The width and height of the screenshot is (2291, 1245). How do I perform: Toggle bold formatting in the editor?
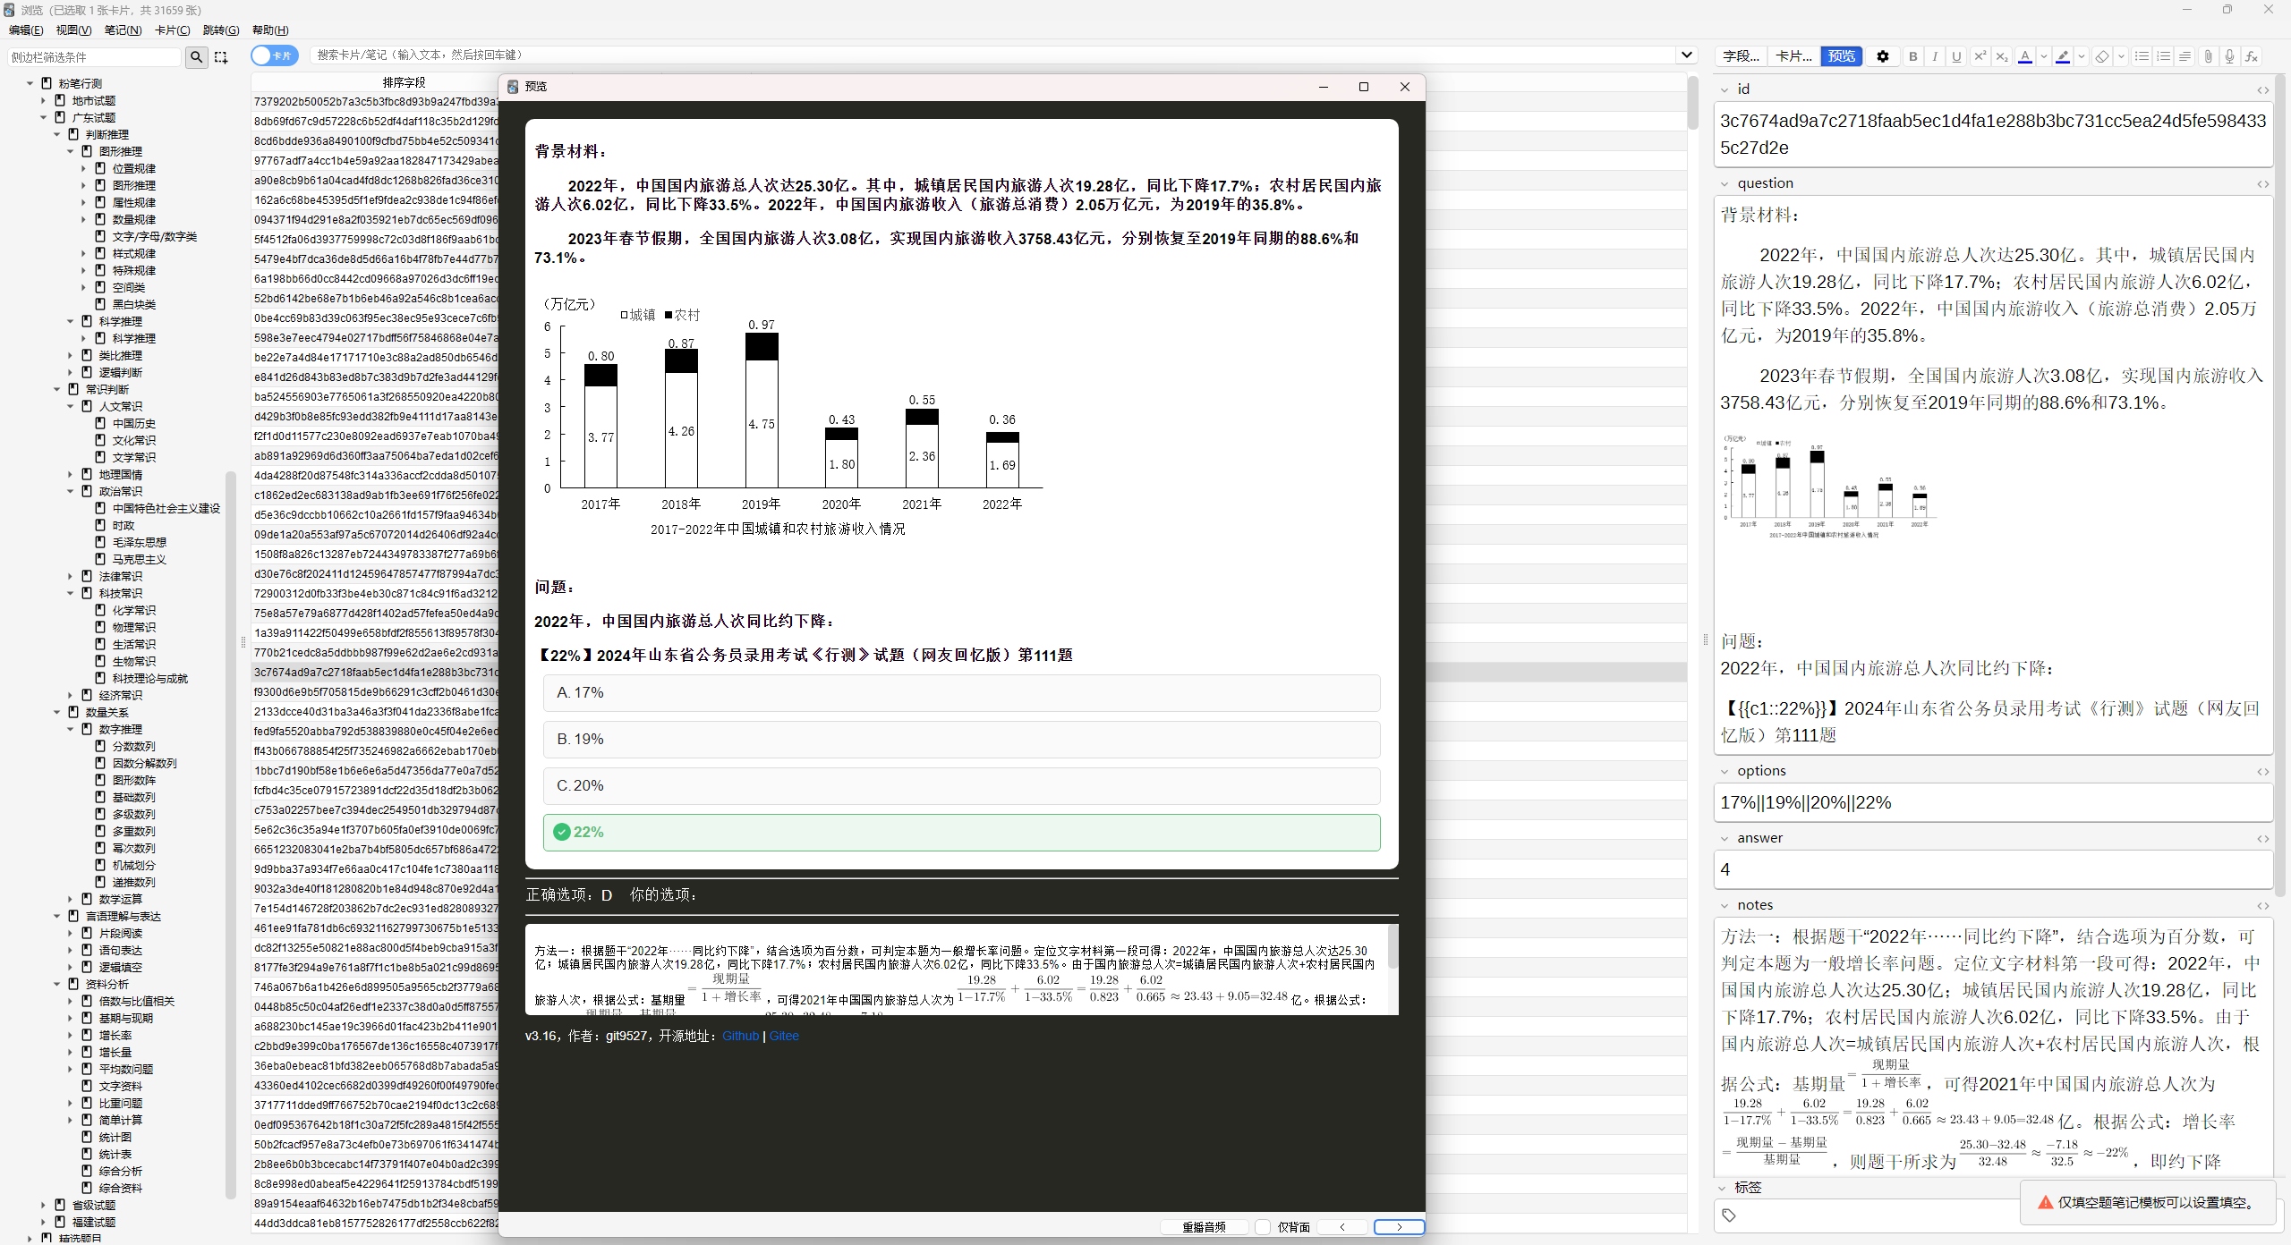coord(1912,56)
